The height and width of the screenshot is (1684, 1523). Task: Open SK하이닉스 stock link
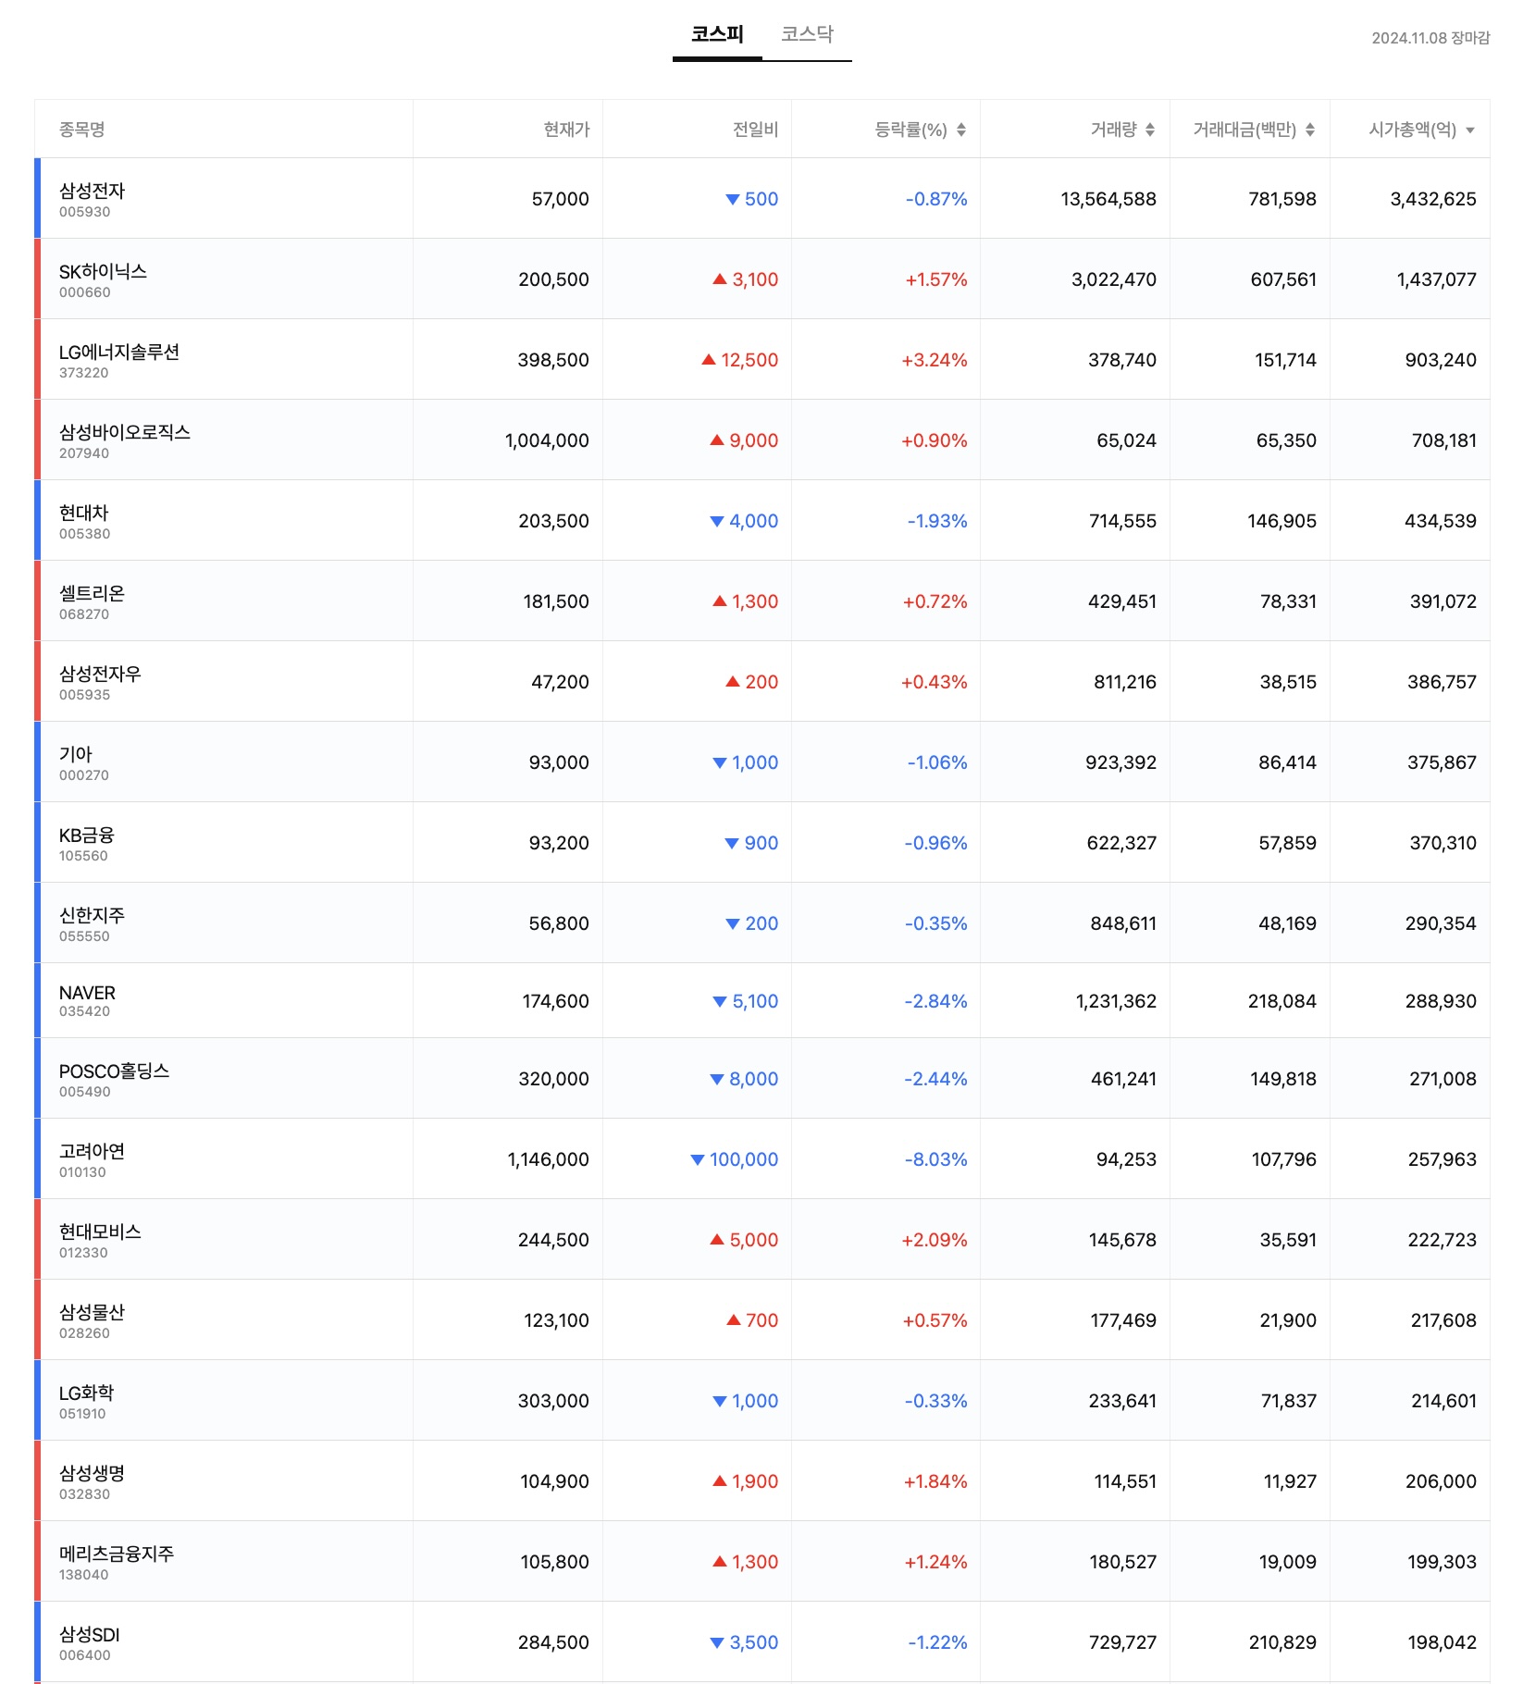tap(103, 271)
